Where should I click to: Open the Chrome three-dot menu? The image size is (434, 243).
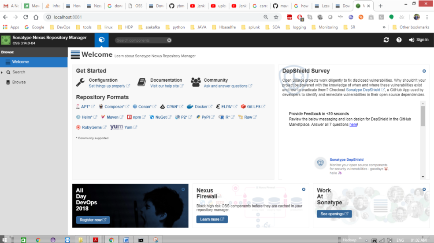(427, 17)
